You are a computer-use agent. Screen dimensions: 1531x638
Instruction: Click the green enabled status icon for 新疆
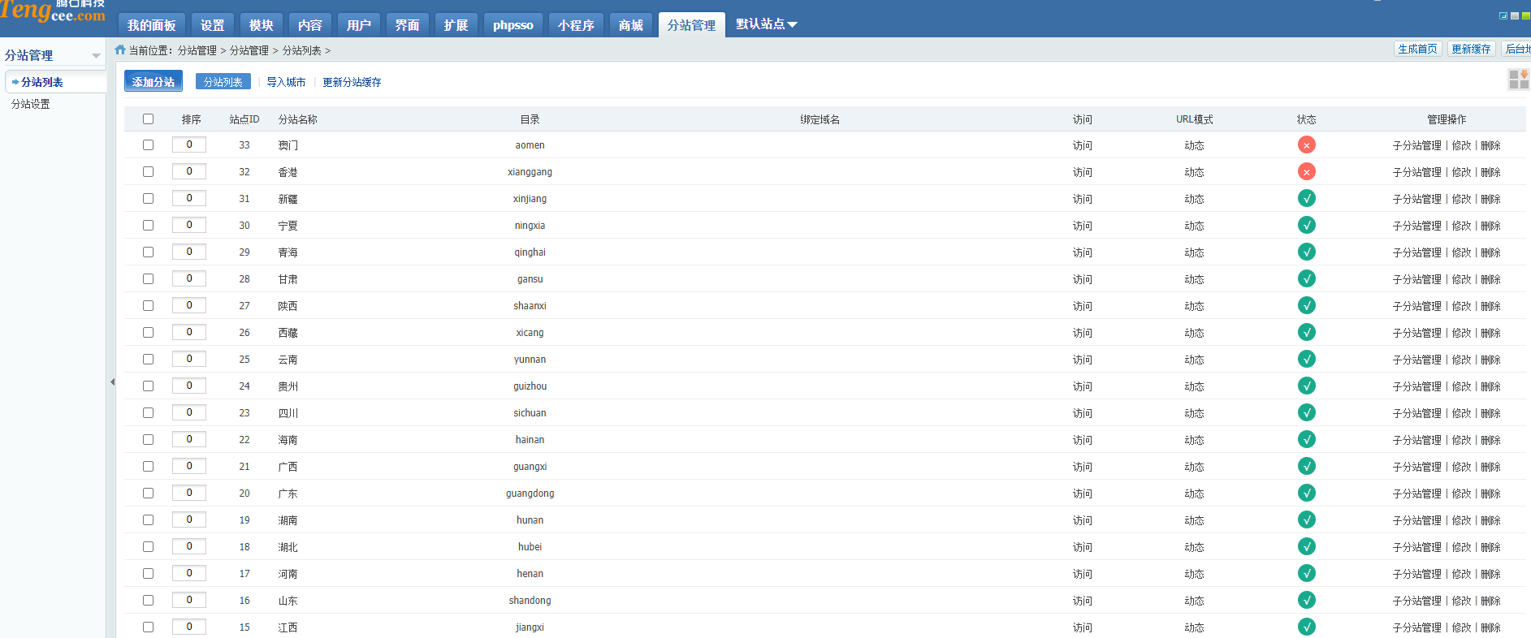[x=1306, y=199]
